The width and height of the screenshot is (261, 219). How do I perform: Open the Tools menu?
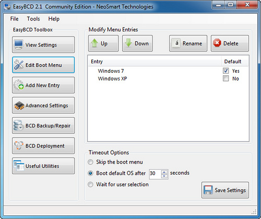click(33, 19)
